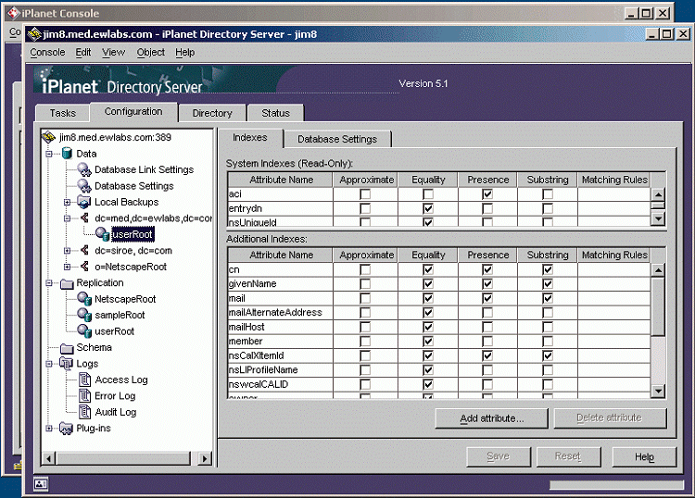Open the Status tab

pyautogui.click(x=276, y=113)
